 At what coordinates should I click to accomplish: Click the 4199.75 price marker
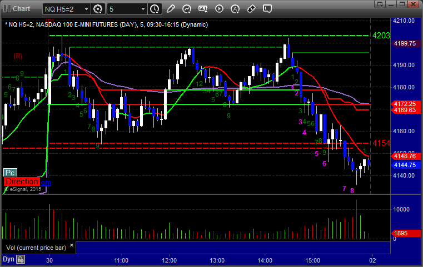pos(405,43)
